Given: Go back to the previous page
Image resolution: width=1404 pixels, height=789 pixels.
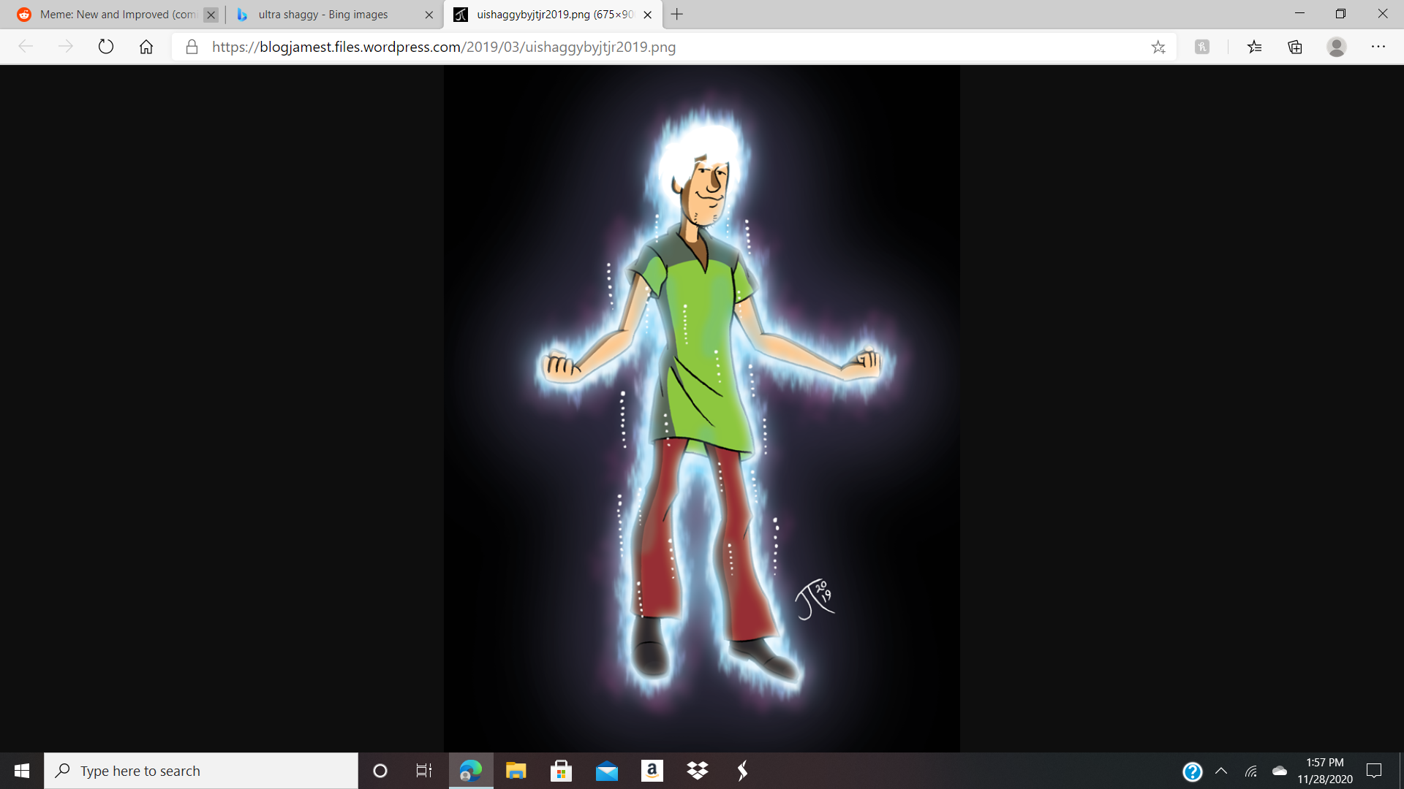Looking at the screenshot, I should 26,47.
